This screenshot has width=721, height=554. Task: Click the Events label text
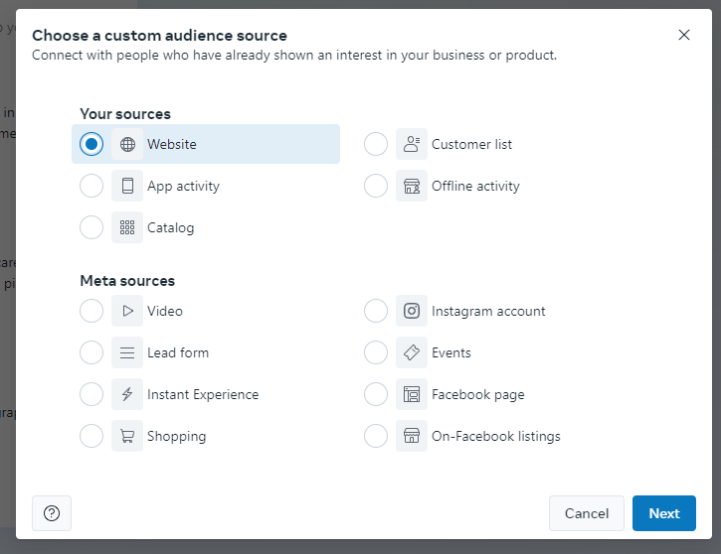click(x=451, y=352)
